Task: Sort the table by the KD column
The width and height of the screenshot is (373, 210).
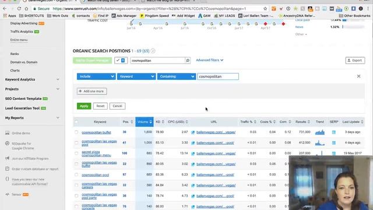Action: 160,122
